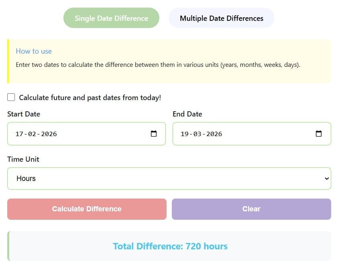
Task: Open the Start Date calendar picker
Action: pos(154,134)
